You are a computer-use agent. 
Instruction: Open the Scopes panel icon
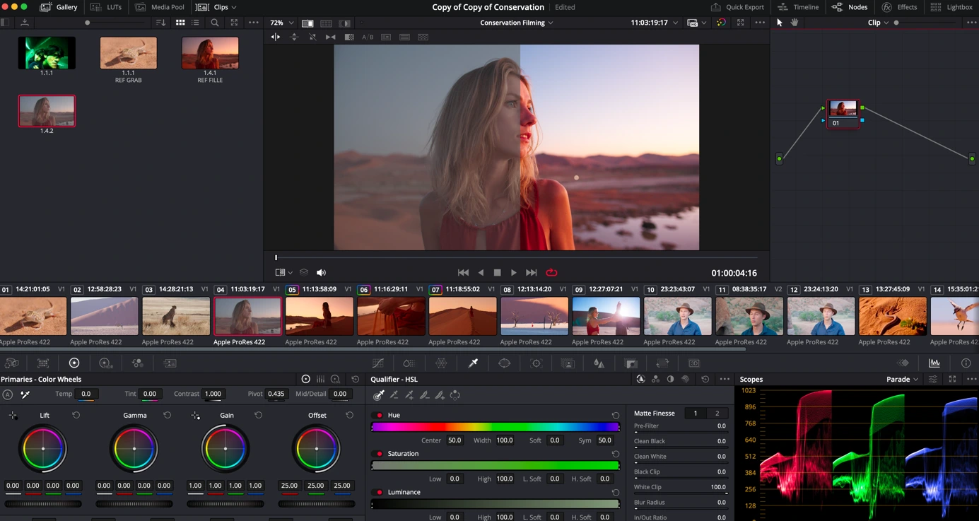(934, 363)
